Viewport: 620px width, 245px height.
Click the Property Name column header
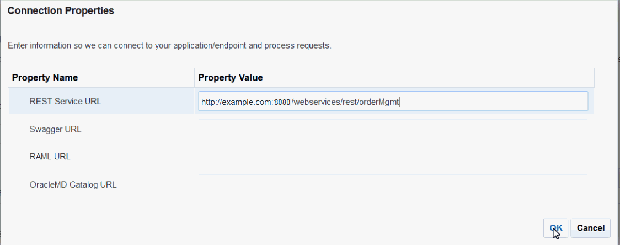click(45, 78)
